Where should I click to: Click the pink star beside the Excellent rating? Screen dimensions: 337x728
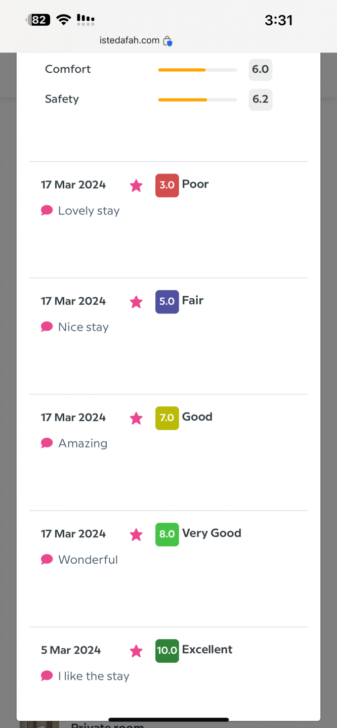coord(136,651)
